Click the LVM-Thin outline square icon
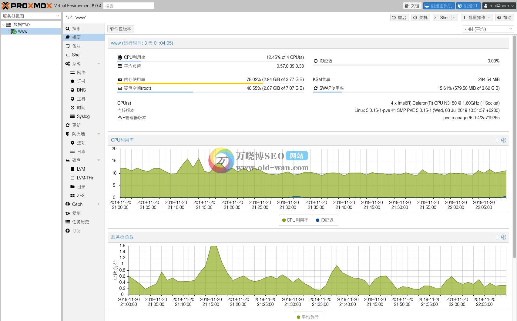The height and width of the screenshot is (321, 517). (72, 178)
